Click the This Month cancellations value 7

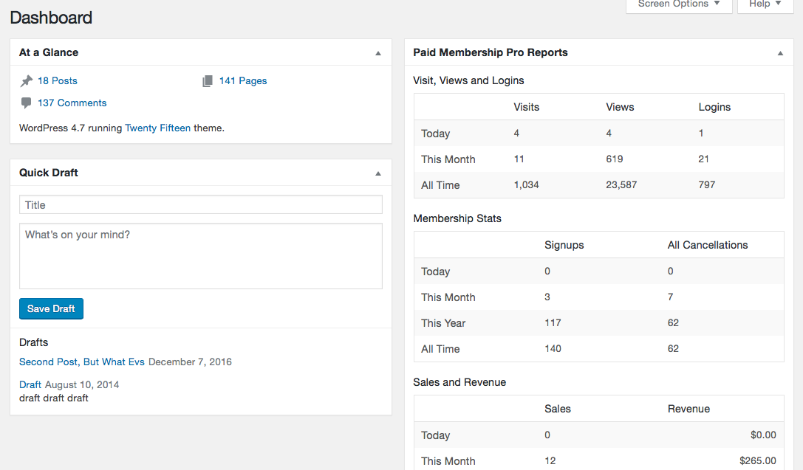(670, 297)
